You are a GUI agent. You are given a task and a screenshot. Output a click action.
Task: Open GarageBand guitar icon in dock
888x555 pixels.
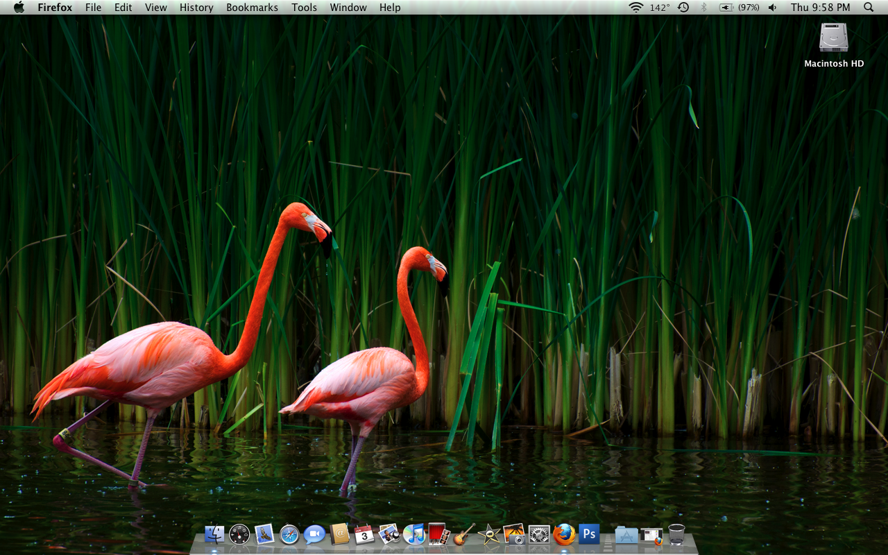464,534
